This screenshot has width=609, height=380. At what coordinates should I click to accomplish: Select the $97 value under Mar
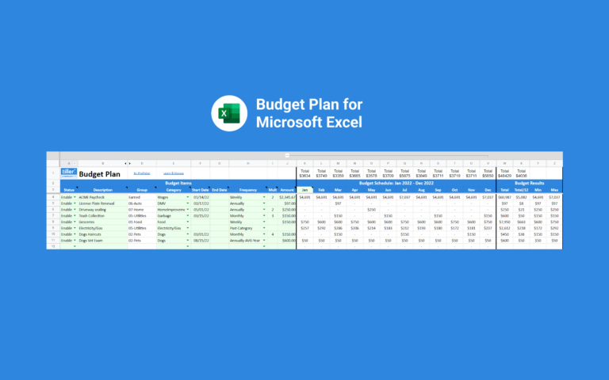click(338, 203)
